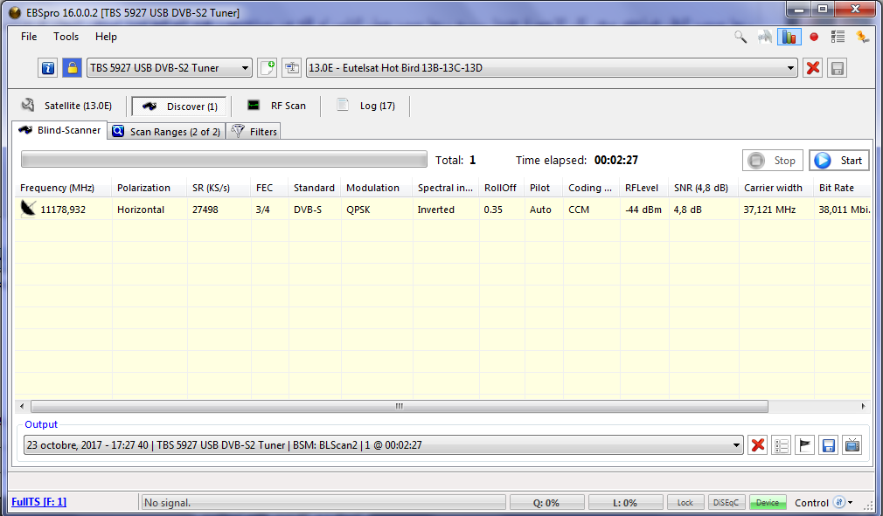883x516 pixels.
Task: Open the bar chart spectrum icon
Action: 789,37
